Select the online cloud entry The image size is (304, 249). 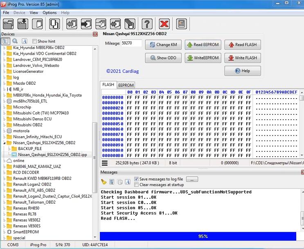18,160
